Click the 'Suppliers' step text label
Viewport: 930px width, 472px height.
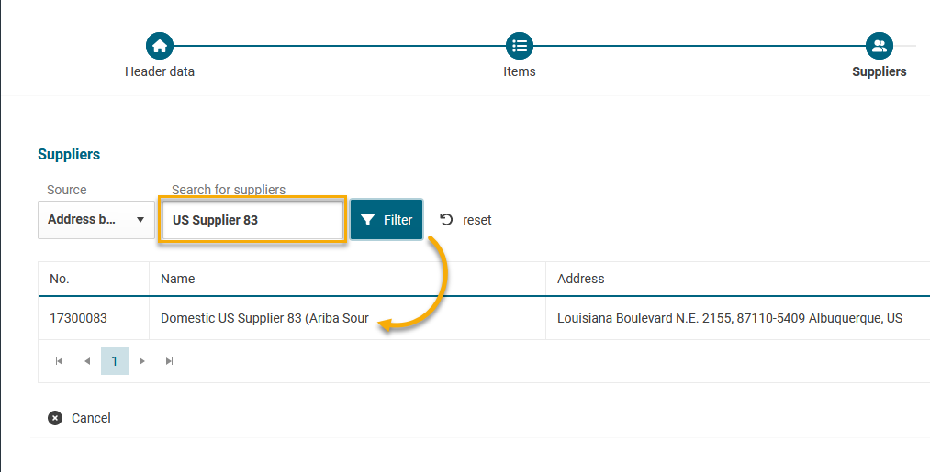pos(879,71)
